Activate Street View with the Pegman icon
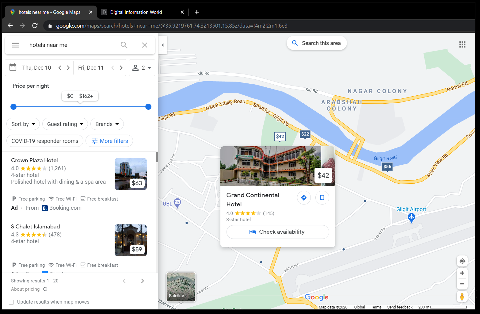Image resolution: width=480 pixels, height=314 pixels. (462, 297)
